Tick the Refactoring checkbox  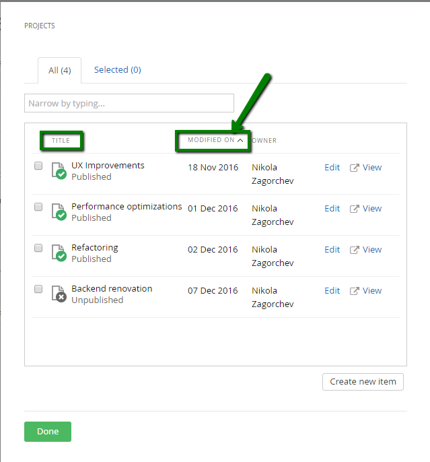coord(38,248)
